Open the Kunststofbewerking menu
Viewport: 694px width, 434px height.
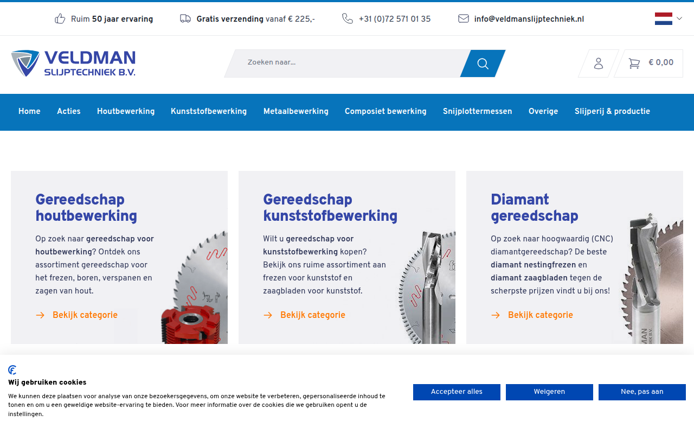(209, 112)
